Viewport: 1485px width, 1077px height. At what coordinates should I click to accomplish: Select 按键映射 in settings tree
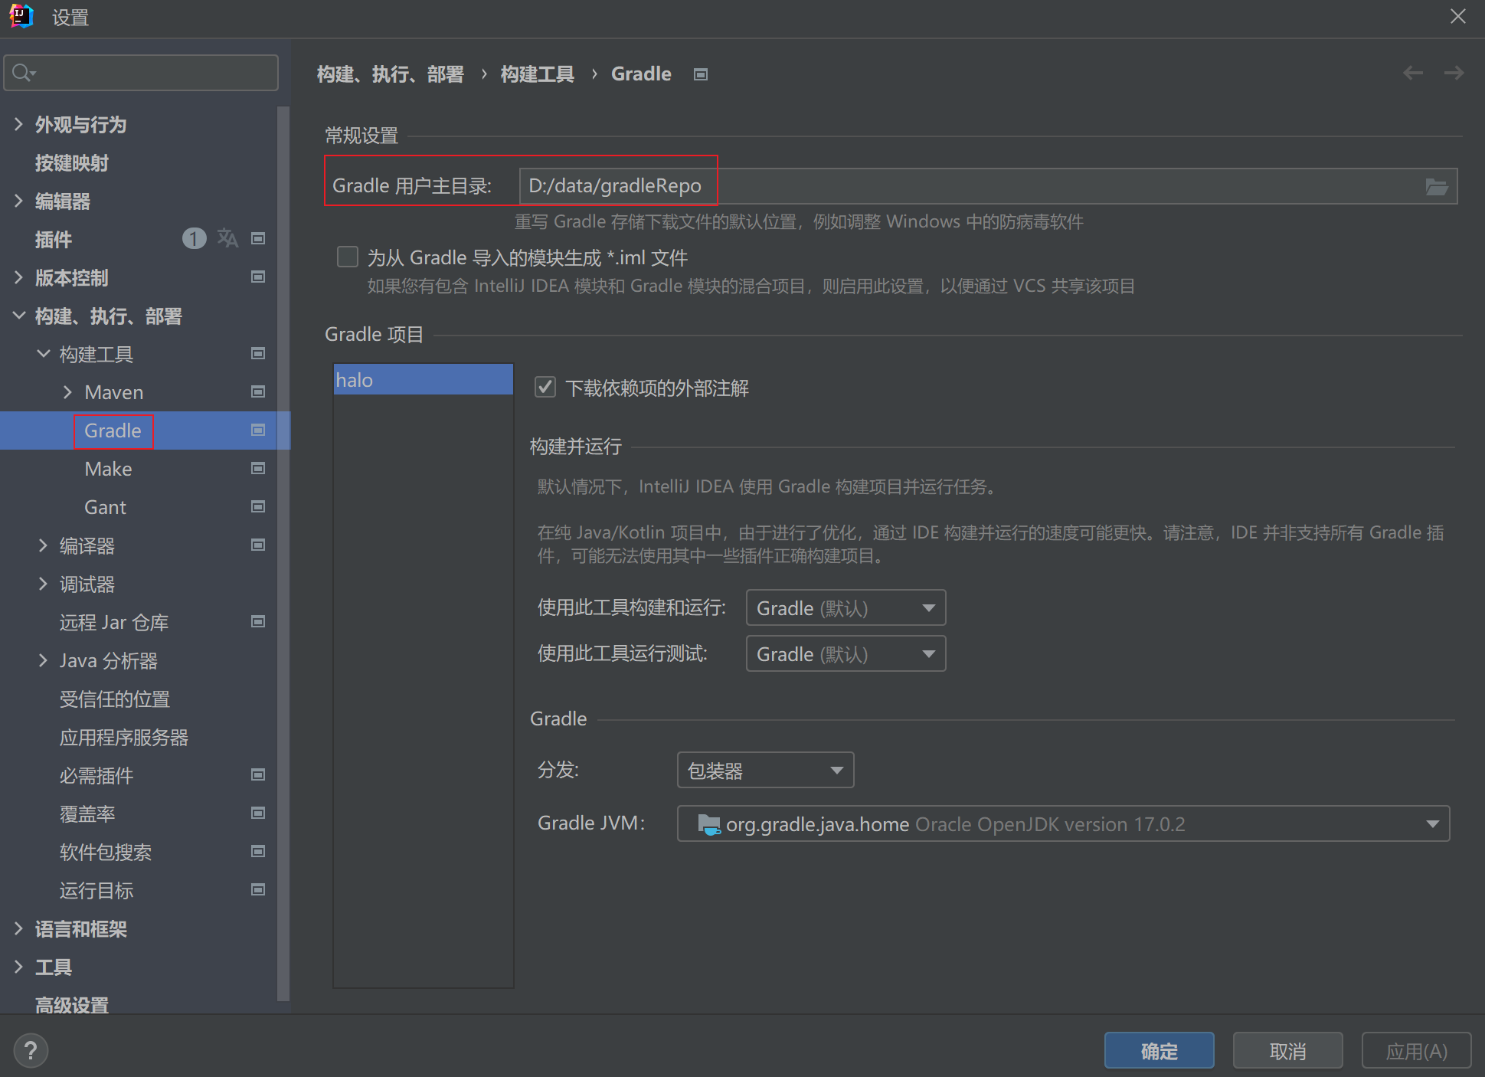pyautogui.click(x=72, y=162)
